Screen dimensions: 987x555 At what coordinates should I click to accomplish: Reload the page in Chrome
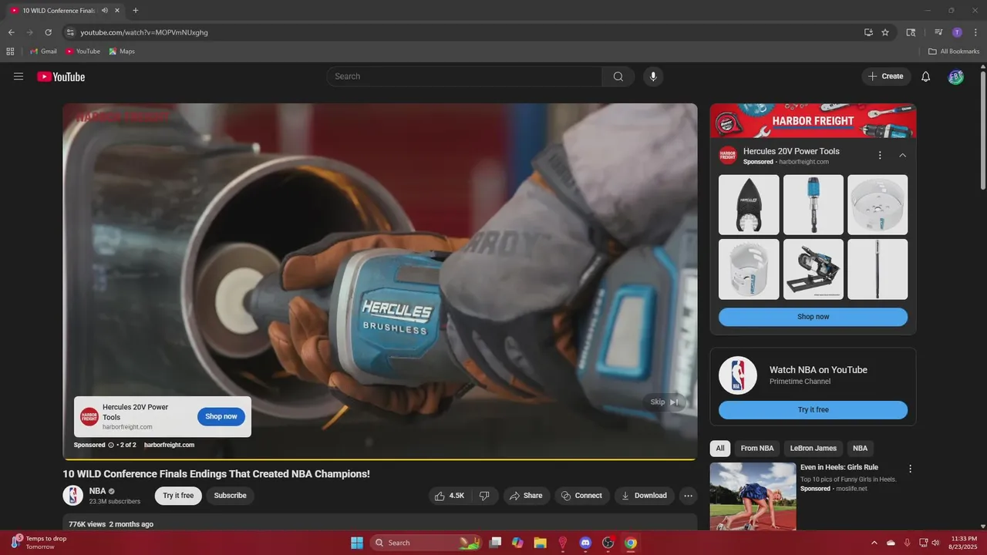click(48, 32)
